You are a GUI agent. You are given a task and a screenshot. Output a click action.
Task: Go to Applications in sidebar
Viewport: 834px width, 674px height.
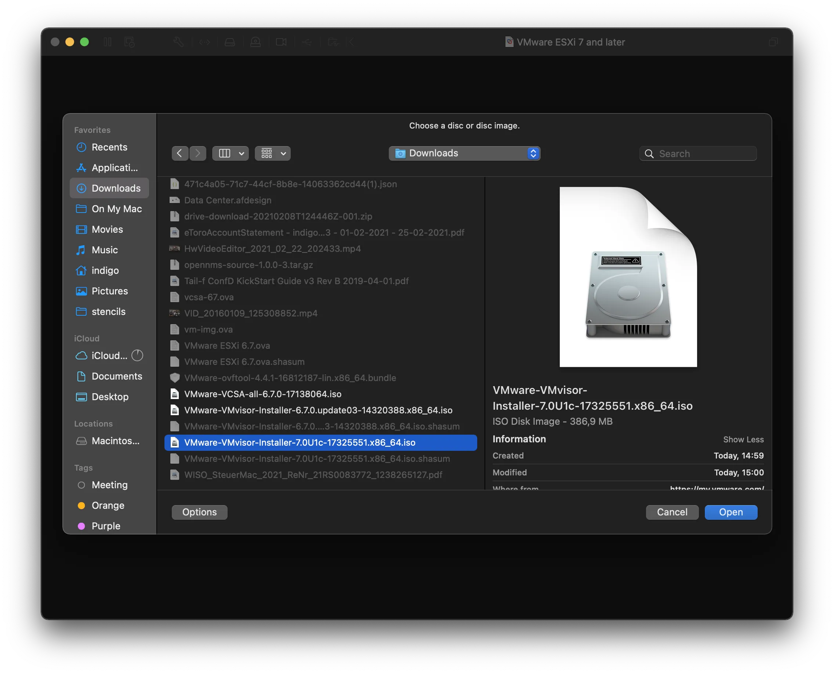(114, 168)
